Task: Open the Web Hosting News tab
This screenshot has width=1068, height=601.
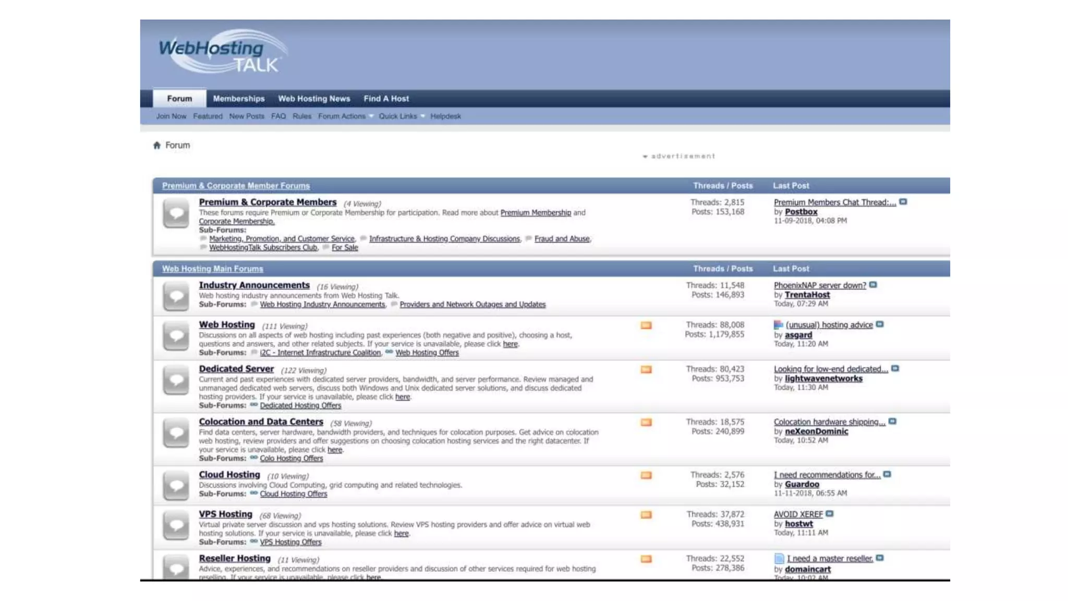Action: (x=314, y=99)
